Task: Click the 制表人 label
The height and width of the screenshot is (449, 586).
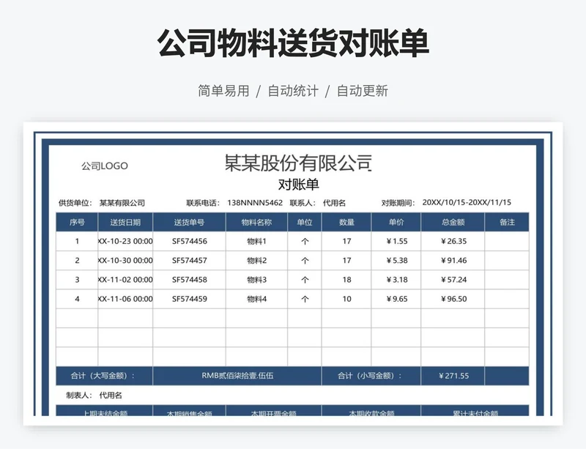Action: point(79,396)
